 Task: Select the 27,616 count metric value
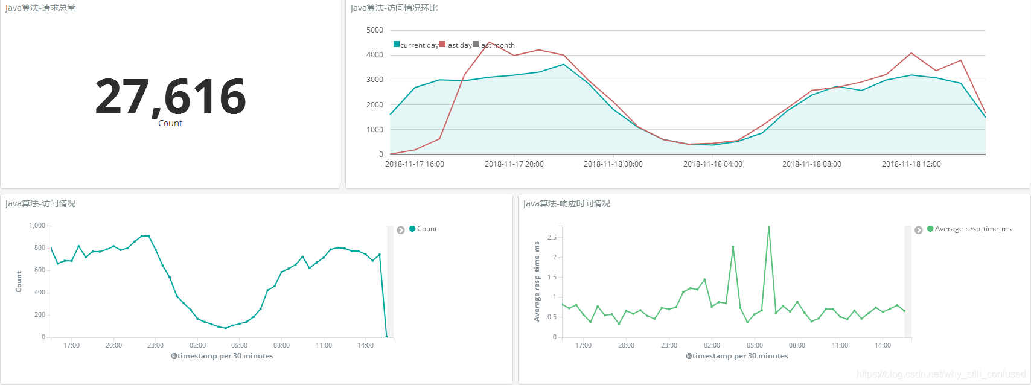170,97
